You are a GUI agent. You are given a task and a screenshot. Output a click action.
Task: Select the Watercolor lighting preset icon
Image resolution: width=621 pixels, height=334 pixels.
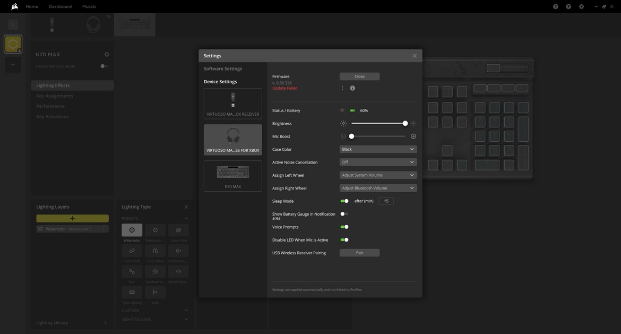pos(132,230)
